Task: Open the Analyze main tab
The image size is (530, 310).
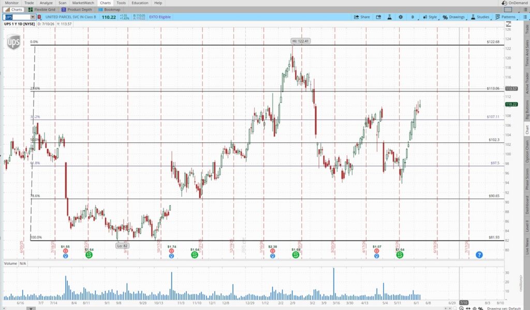Action: (46, 3)
